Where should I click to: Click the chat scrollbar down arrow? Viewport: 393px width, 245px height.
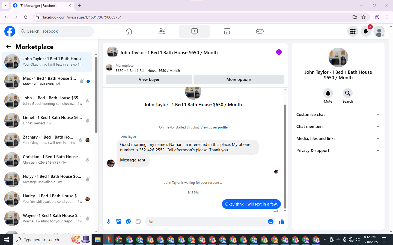[x=285, y=211]
